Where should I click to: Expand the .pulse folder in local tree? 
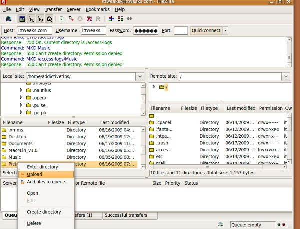pos(21,105)
